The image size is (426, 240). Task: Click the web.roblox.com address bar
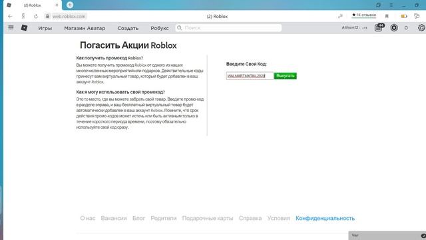69,16
